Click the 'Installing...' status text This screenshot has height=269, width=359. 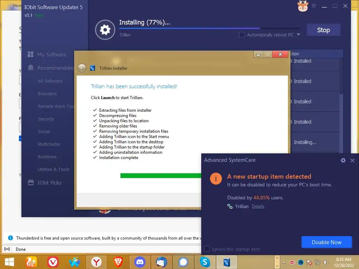pos(305,142)
